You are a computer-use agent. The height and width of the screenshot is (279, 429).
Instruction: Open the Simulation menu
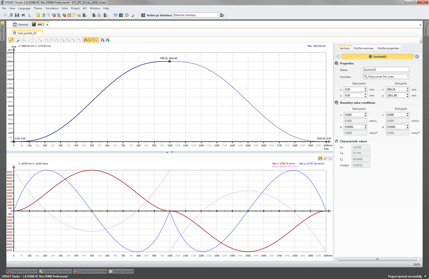pos(52,8)
